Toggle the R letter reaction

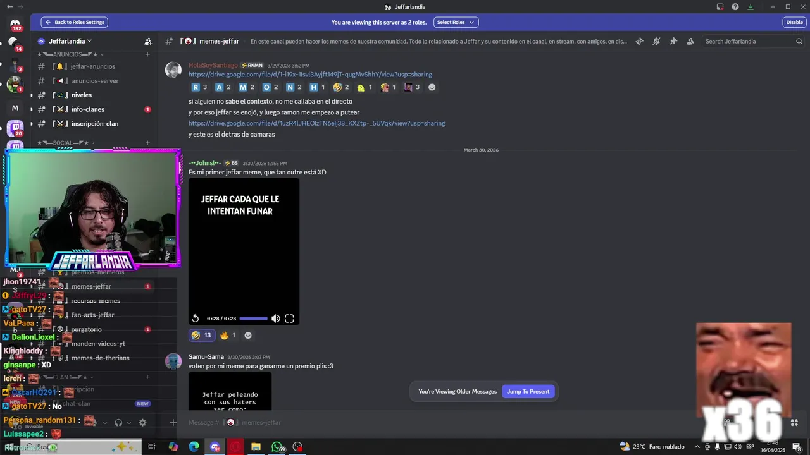[199, 87]
